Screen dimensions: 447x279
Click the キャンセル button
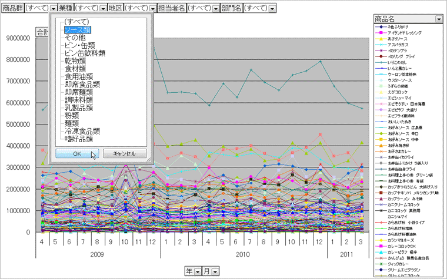click(x=124, y=153)
